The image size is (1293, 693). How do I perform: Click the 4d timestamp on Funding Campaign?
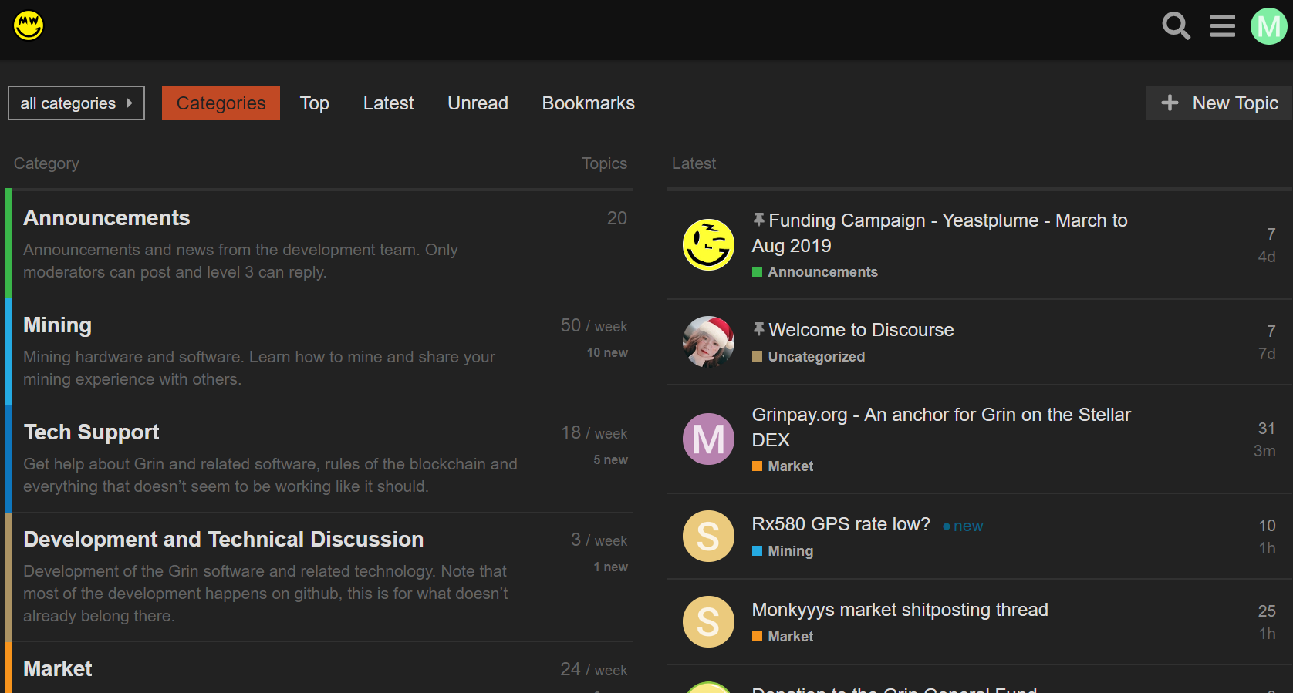coord(1267,257)
